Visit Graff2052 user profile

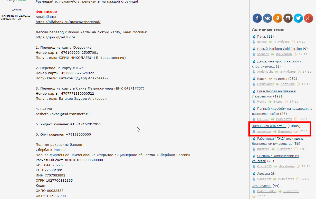(x=264, y=167)
